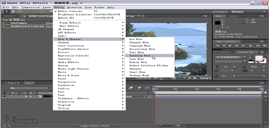Start RAM preview in Time Controls
Viewport: 269px width, 128px height.
pyautogui.click(x=265, y=46)
